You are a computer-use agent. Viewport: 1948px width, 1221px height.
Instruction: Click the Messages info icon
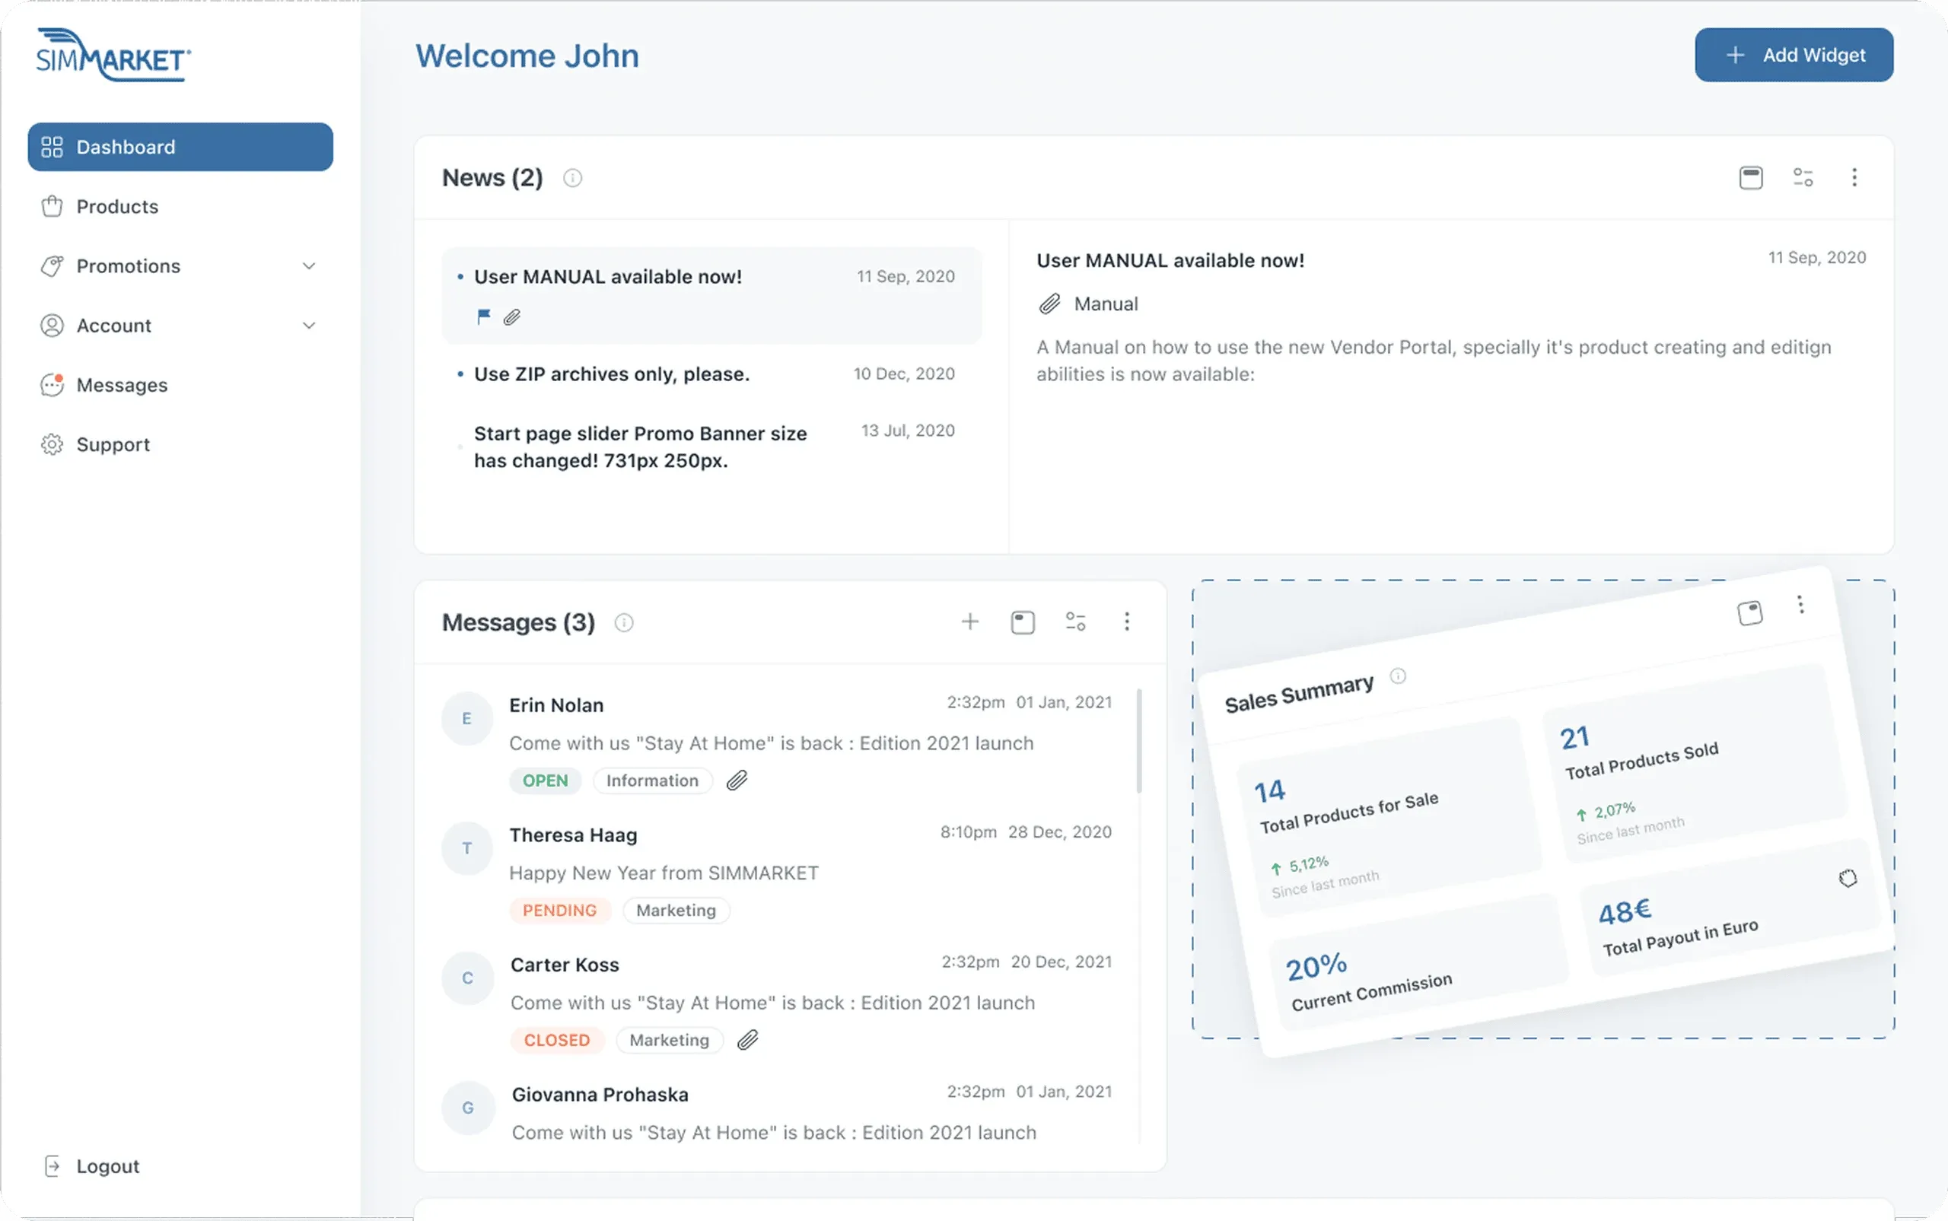[624, 622]
